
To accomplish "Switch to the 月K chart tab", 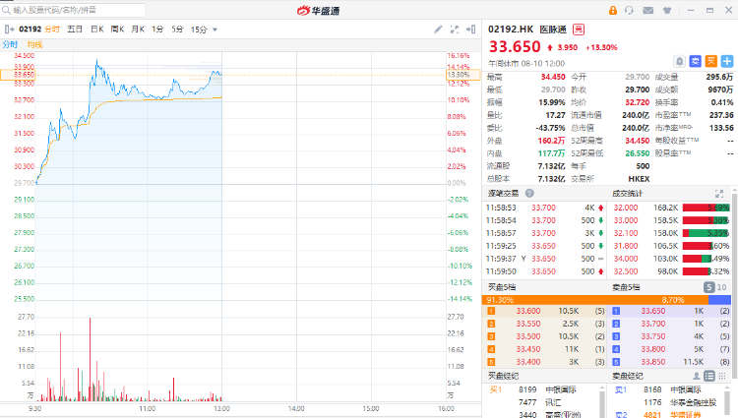I will click(x=138, y=30).
